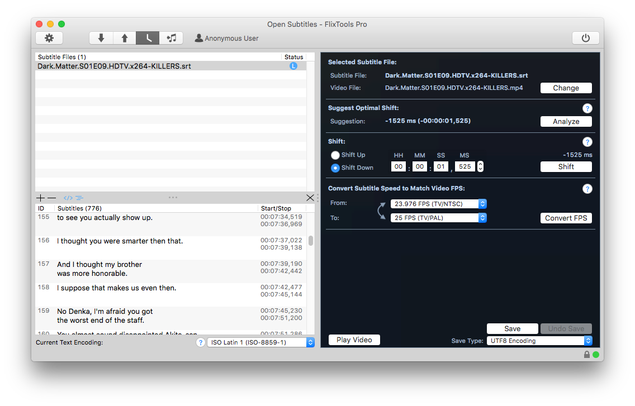Click the power icon button
The width and height of the screenshot is (635, 406).
[586, 38]
